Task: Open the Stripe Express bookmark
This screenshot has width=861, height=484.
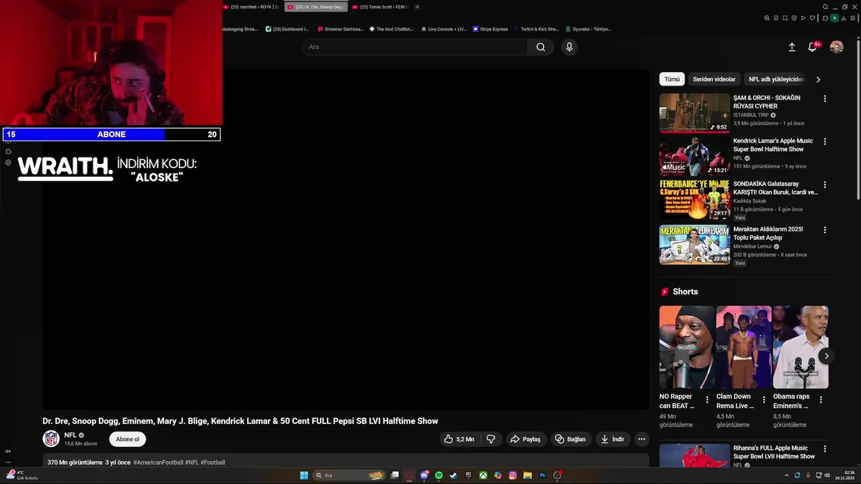Action: tap(490, 29)
